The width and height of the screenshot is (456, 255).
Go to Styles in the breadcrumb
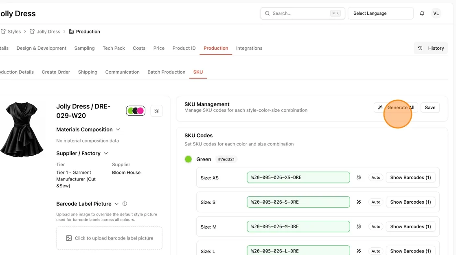coord(14,31)
